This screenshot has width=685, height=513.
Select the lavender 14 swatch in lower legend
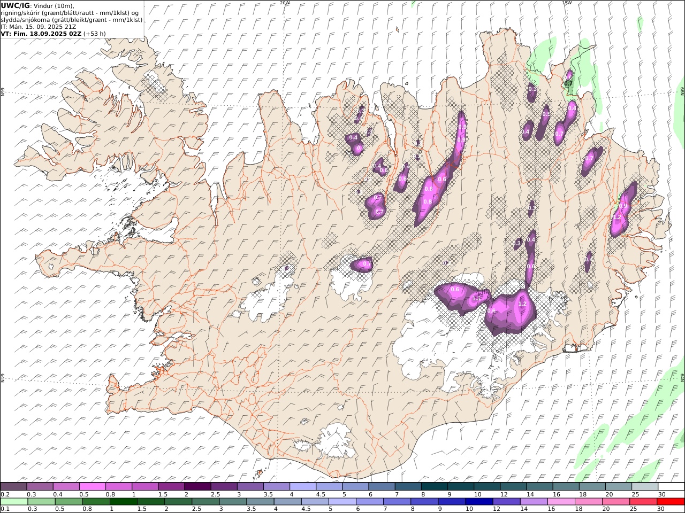[x=534, y=502]
